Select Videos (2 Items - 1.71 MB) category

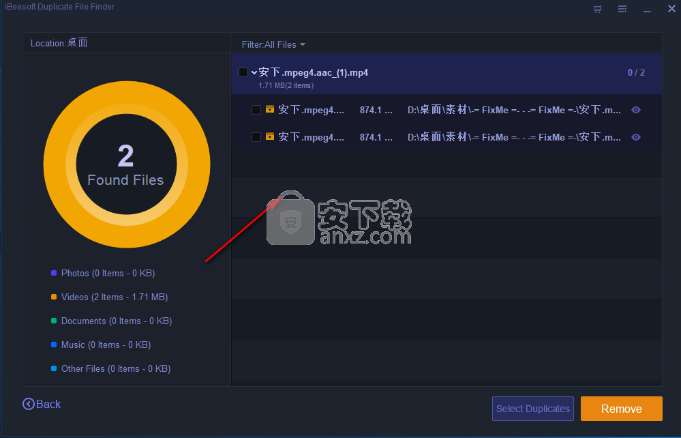pos(115,297)
